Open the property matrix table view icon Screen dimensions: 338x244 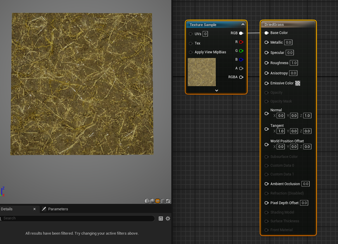point(161,219)
